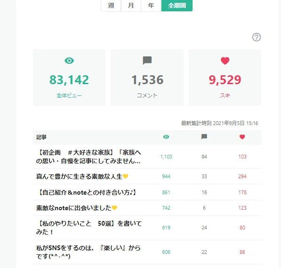Click the 294 like count
This screenshot has height=268, width=281.
tap(242, 176)
